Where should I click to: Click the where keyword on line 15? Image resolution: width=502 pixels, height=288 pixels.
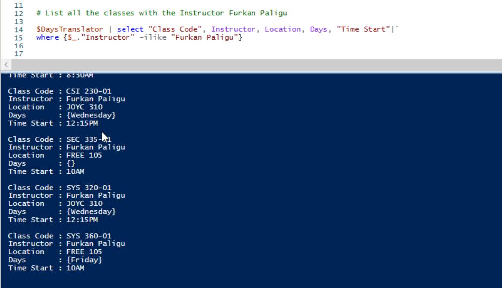tap(47, 37)
